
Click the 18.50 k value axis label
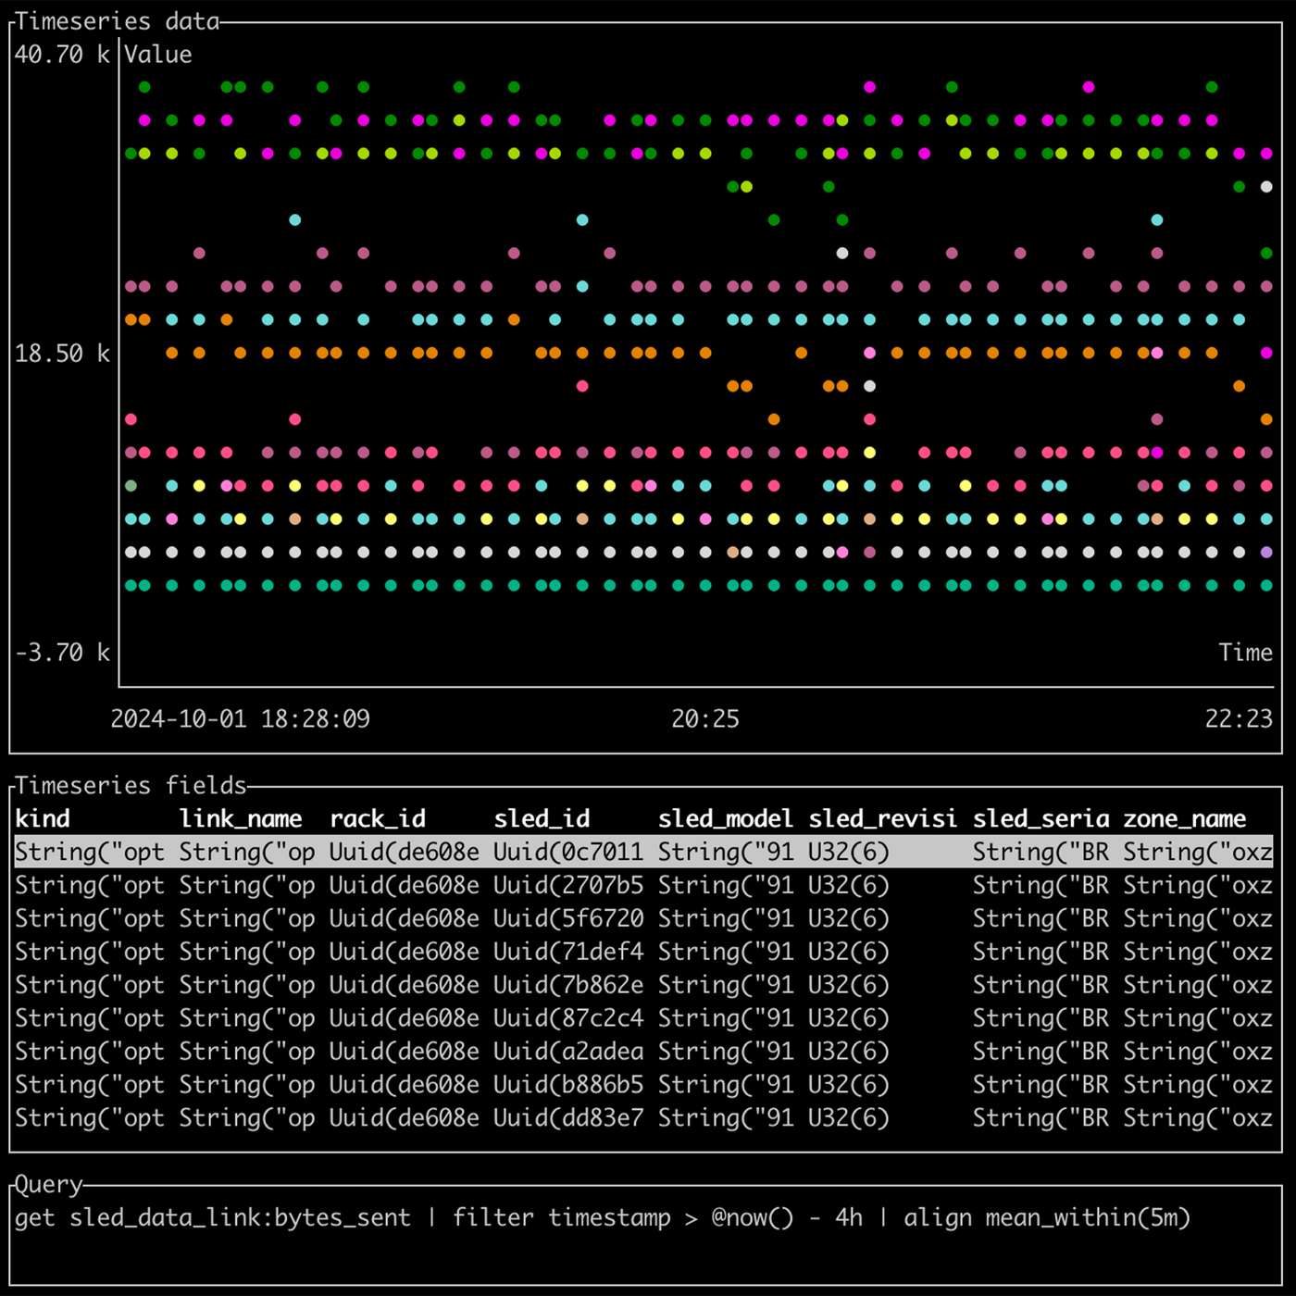coord(62,354)
